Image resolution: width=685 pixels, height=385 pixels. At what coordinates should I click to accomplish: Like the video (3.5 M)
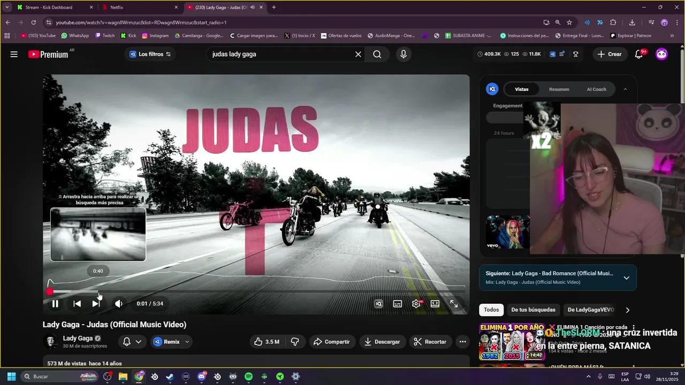267,342
